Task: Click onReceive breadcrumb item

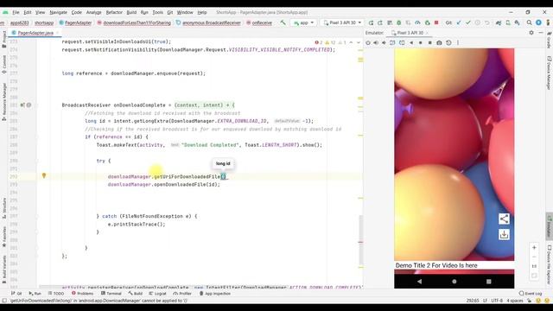Action: tap(259, 22)
